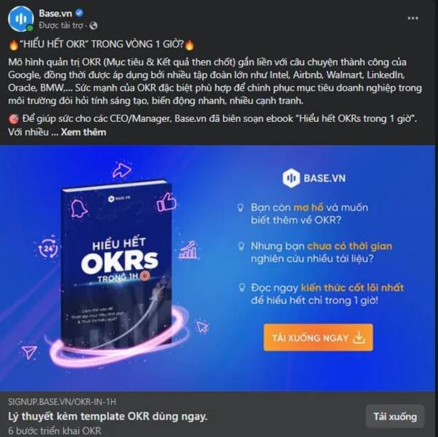438x437 pixels.
Task: Open the three-dot post options menu
Action: (x=413, y=18)
